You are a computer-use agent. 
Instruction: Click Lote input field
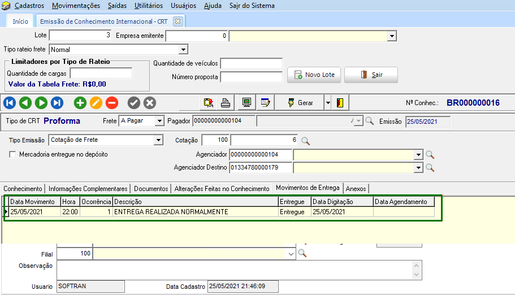click(x=80, y=35)
